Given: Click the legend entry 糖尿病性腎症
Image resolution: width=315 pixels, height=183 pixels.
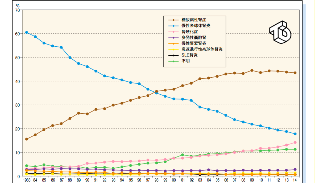Looking at the screenshot, I should coord(194,20).
